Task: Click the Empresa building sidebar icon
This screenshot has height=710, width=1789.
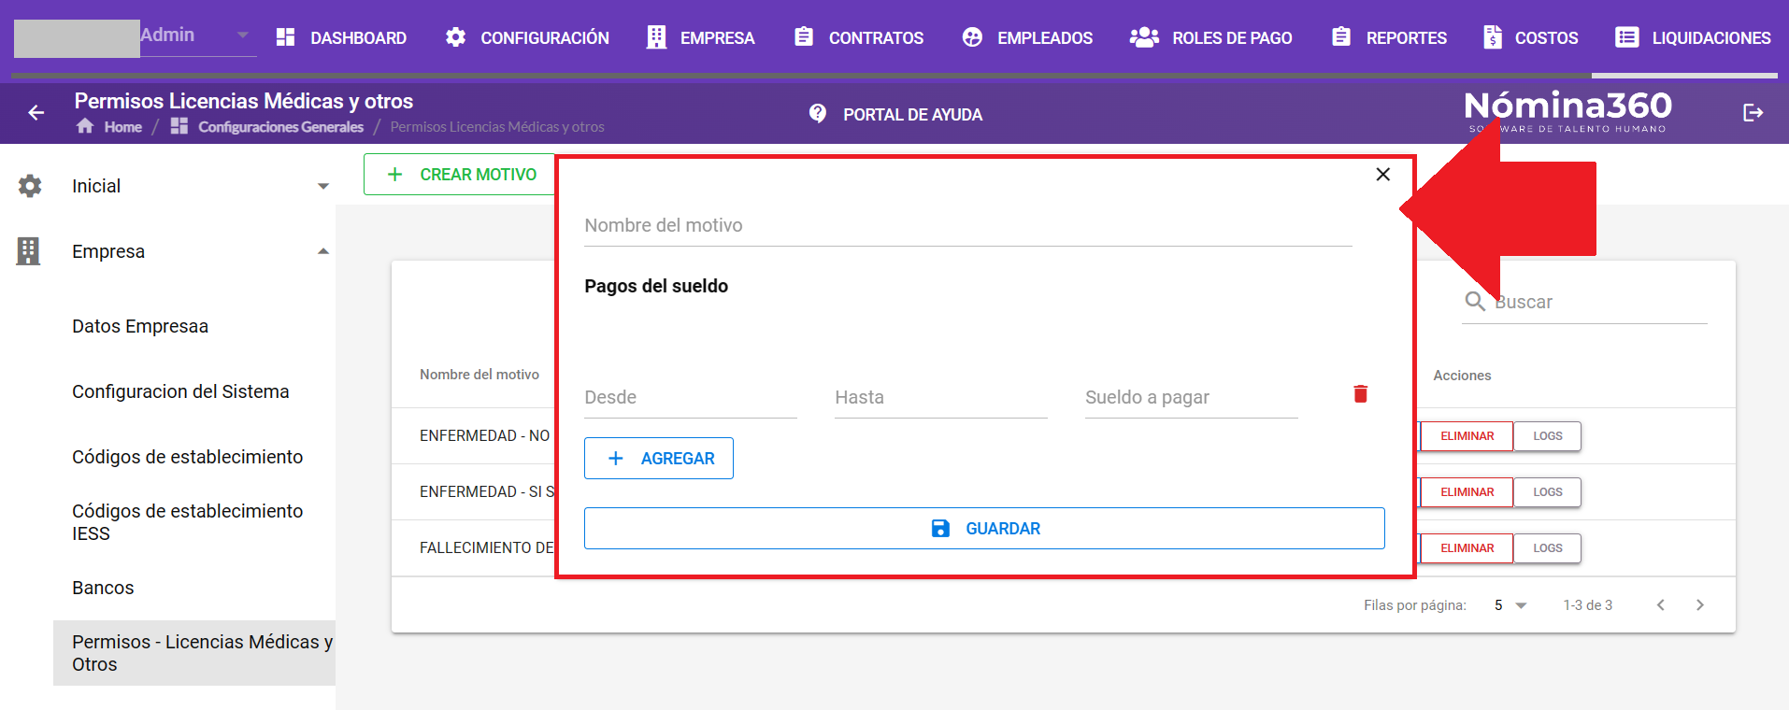Action: [29, 251]
